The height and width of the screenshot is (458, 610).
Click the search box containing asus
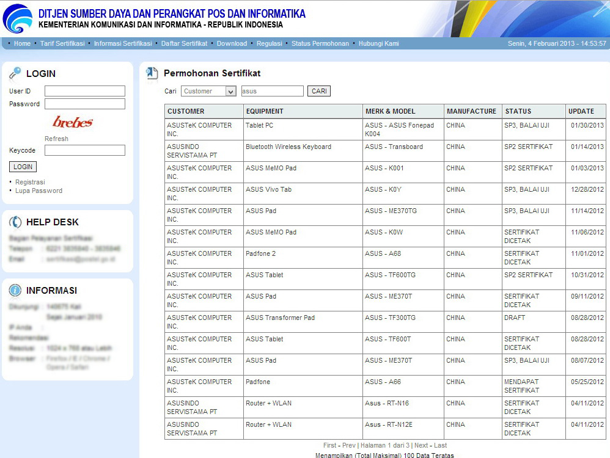coord(273,91)
